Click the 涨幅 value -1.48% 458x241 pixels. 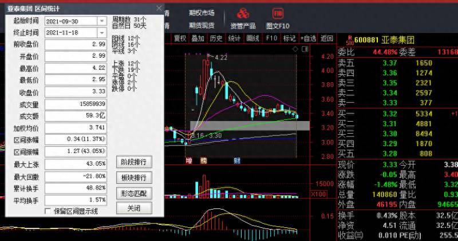pos(385,185)
